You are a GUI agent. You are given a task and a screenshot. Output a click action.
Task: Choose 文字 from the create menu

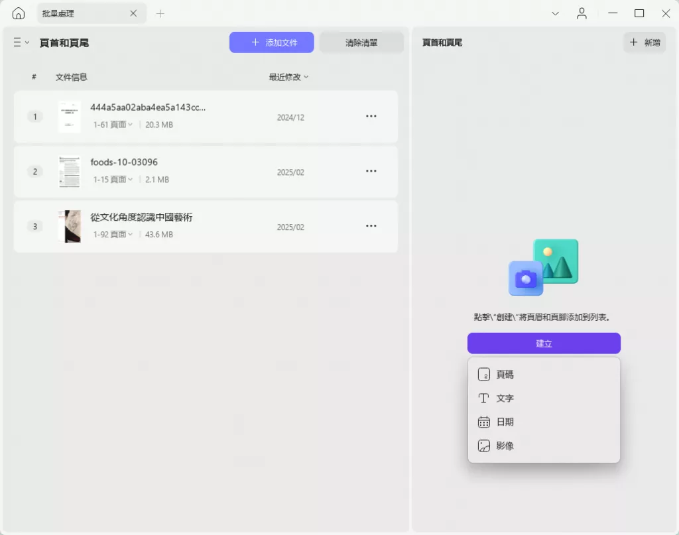pos(544,398)
